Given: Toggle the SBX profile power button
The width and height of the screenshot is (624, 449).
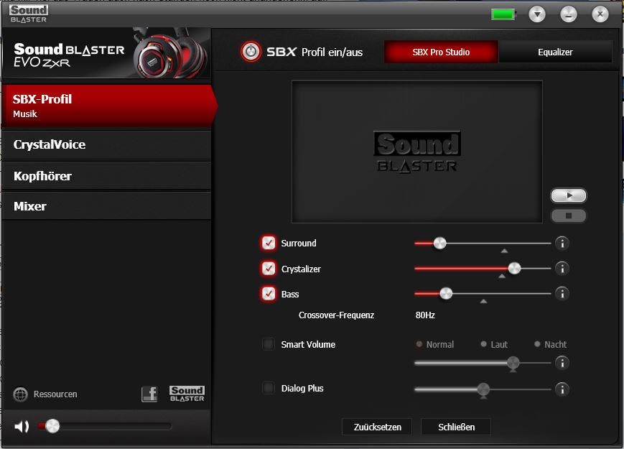Looking at the screenshot, I should pyautogui.click(x=251, y=52).
